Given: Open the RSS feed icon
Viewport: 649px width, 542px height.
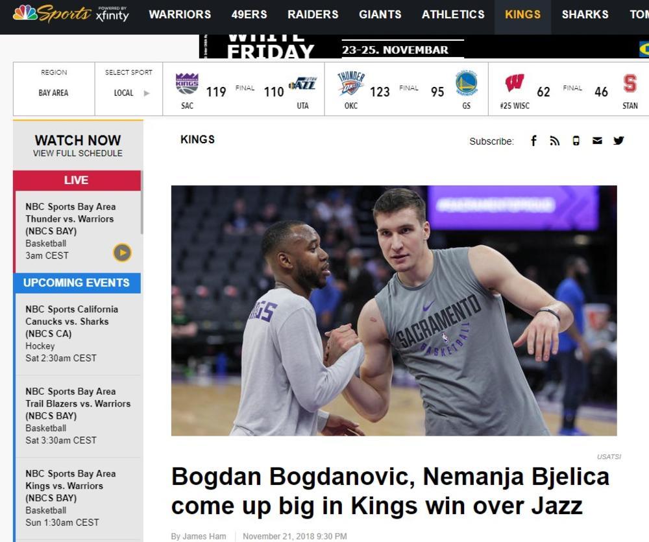Looking at the screenshot, I should 554,141.
